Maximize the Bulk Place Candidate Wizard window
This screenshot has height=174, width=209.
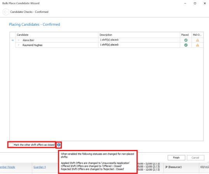click(195, 3)
